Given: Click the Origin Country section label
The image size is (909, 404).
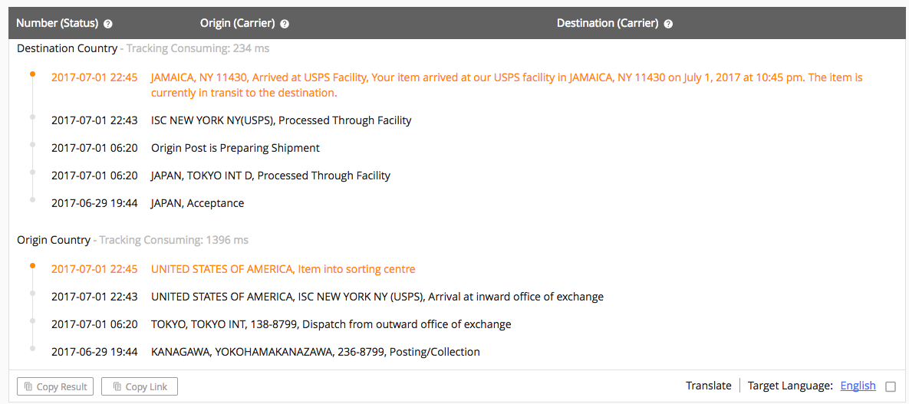Looking at the screenshot, I should [54, 240].
